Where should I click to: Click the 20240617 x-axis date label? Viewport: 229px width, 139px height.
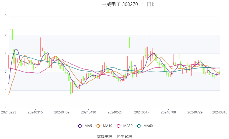[142, 112]
